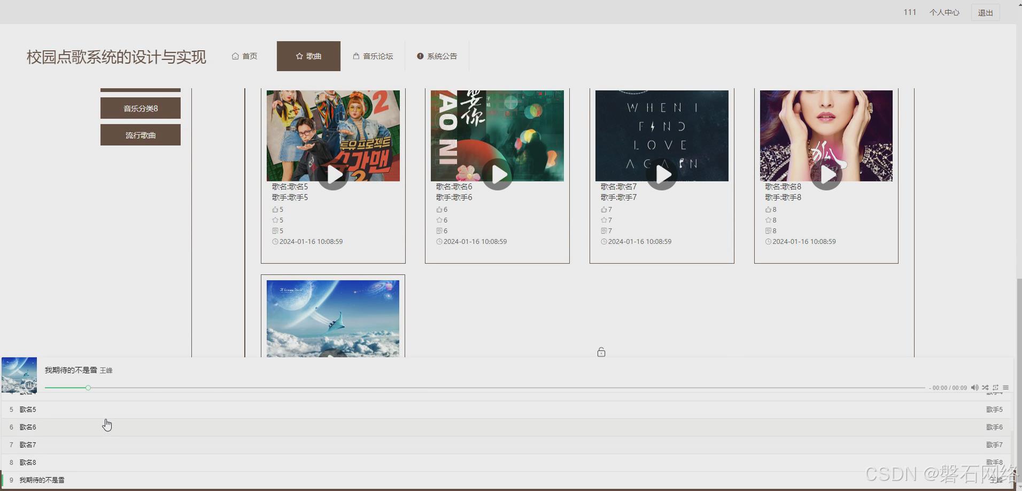Click comment icon on 歌名7 card
Screen dimensions: 1022x491
coord(603,231)
